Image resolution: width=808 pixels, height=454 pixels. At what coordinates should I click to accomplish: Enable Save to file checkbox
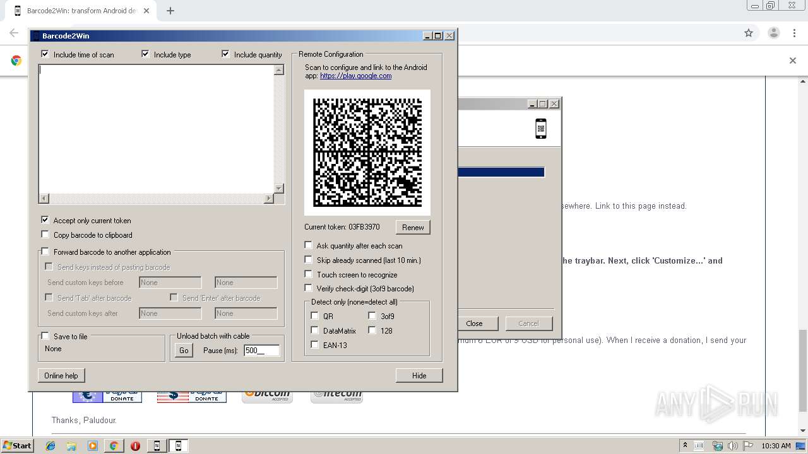pos(45,336)
